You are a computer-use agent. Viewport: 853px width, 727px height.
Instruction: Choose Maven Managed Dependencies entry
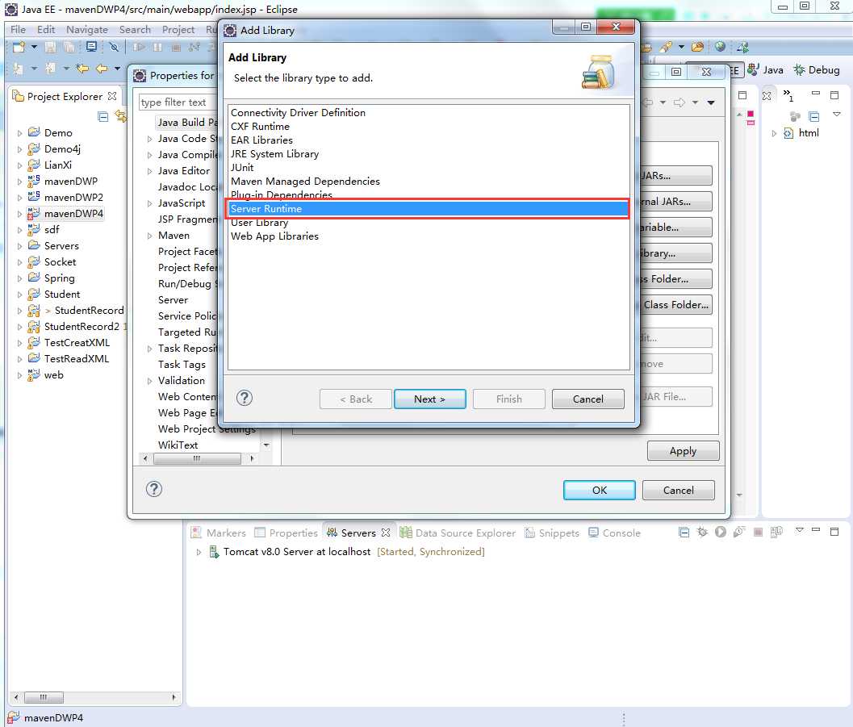(x=305, y=181)
